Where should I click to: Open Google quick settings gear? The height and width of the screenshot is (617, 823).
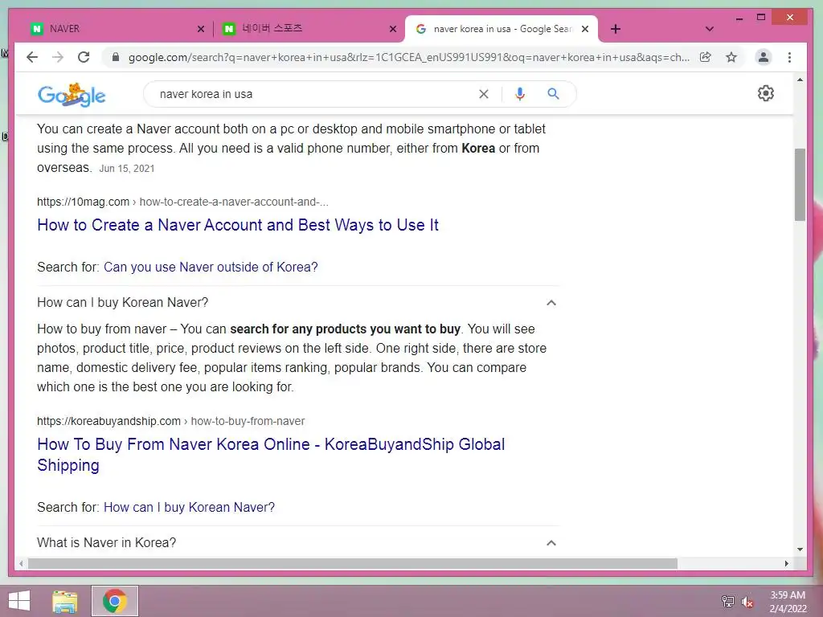click(x=766, y=93)
